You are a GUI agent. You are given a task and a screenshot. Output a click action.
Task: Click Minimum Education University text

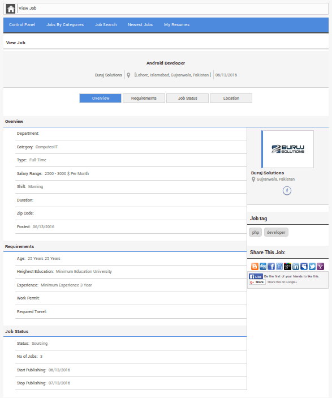click(84, 272)
